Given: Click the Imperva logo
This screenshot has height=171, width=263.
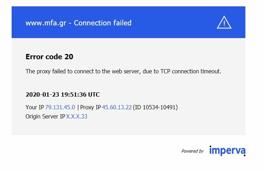Looking at the screenshot, I should click(x=227, y=151).
